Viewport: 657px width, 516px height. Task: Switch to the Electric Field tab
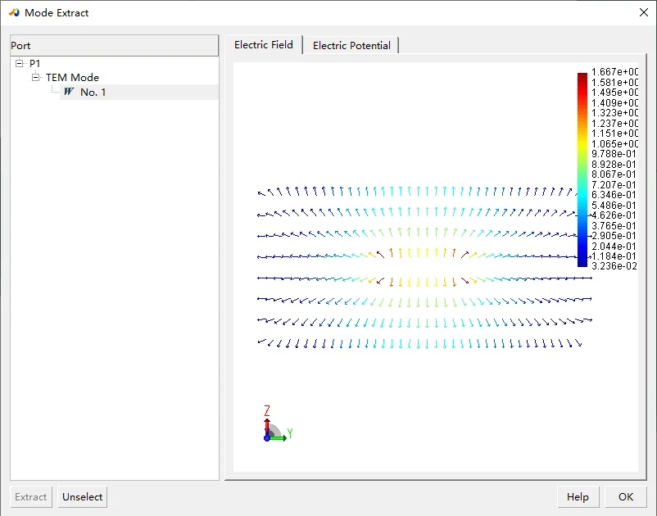(263, 45)
